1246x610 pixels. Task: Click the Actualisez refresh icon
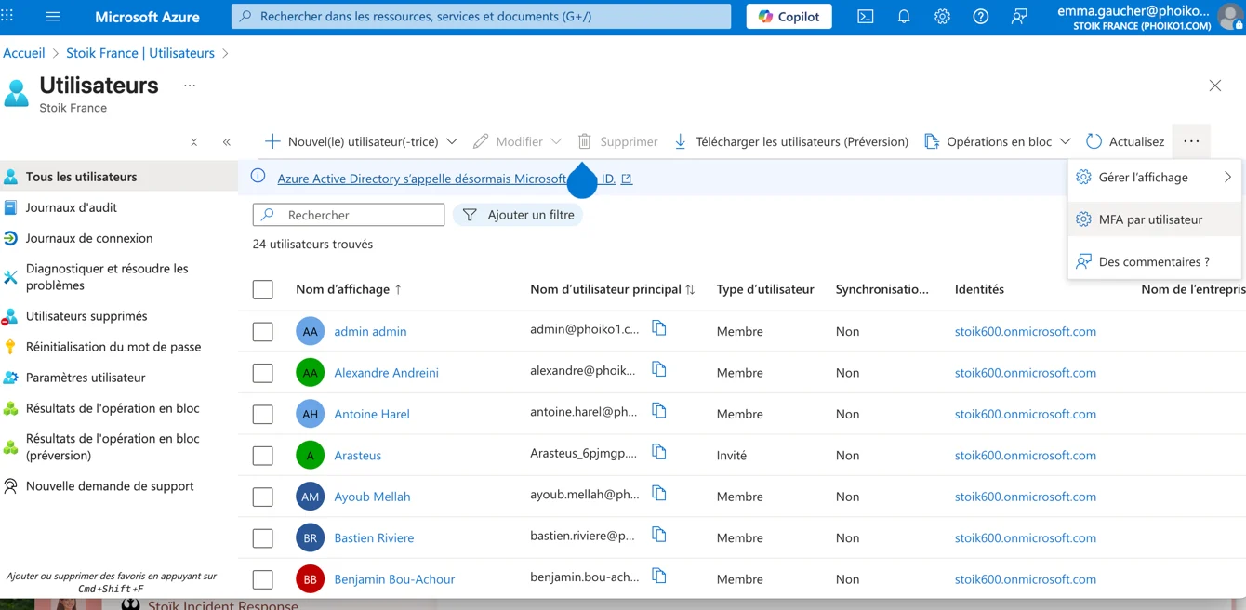click(1094, 141)
